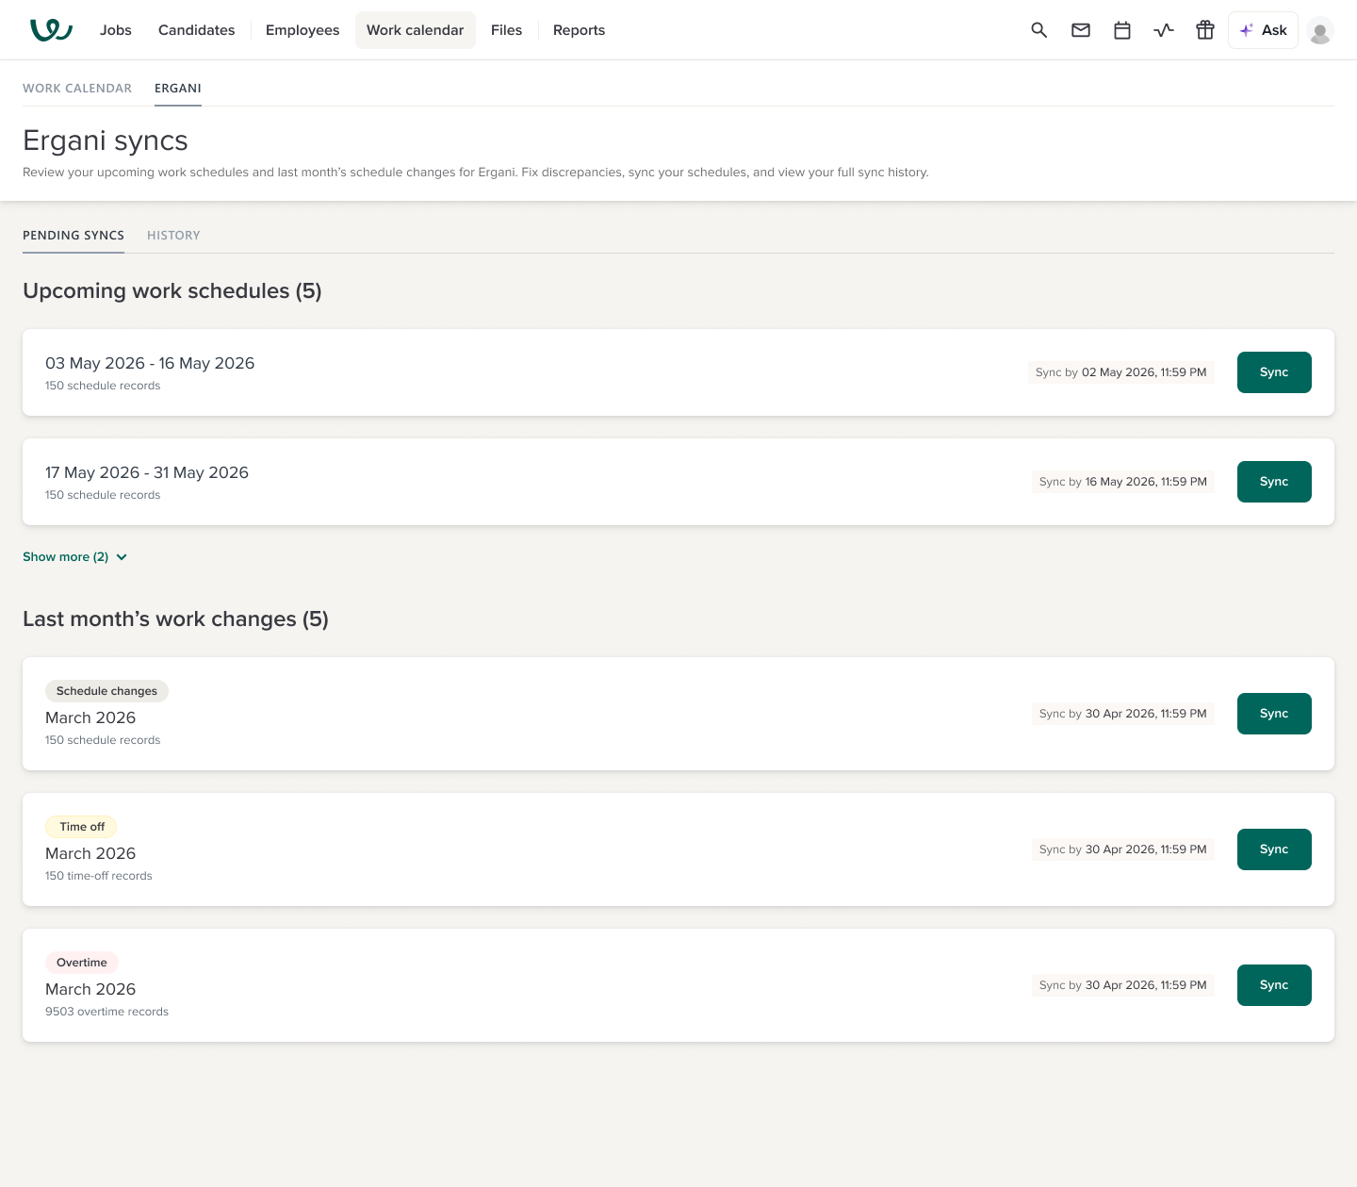This screenshot has width=1357, height=1187.
Task: Click the 150 time-off records text
Action: [99, 876]
